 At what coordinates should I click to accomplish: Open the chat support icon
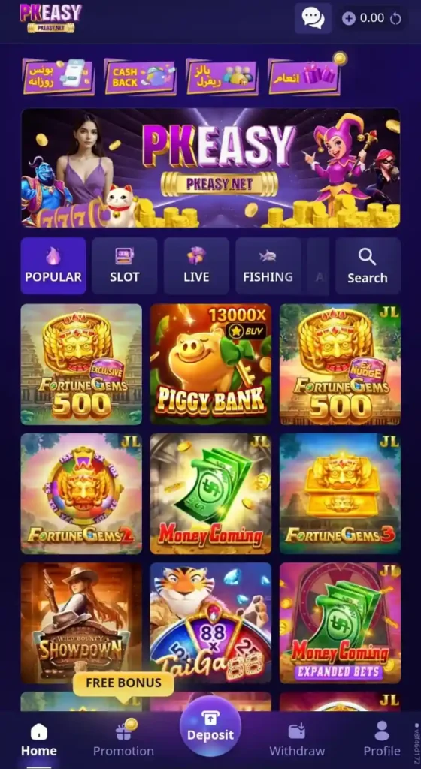point(313,18)
